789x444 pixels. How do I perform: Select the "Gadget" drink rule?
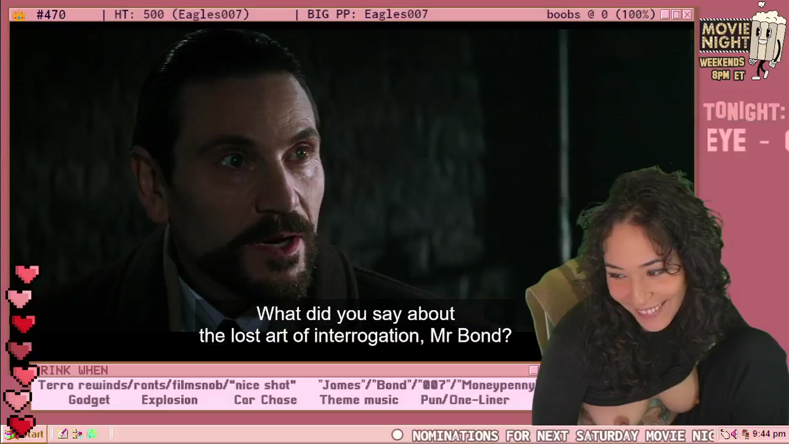(x=89, y=400)
